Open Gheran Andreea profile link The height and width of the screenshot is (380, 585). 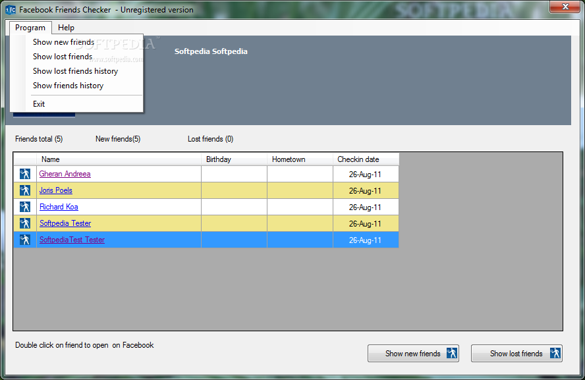click(65, 174)
